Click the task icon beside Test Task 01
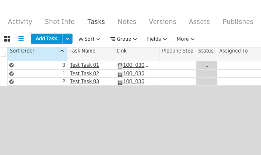261x155 pixels. 11,65
